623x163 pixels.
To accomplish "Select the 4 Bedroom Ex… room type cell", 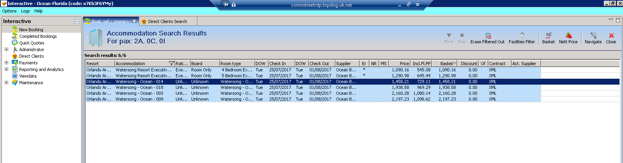I will tap(237, 70).
